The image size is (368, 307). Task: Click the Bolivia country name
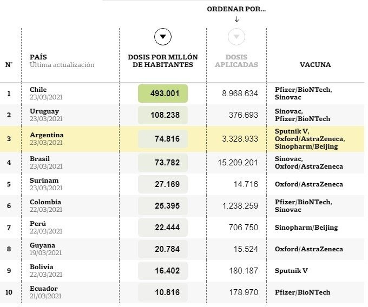click(x=42, y=266)
